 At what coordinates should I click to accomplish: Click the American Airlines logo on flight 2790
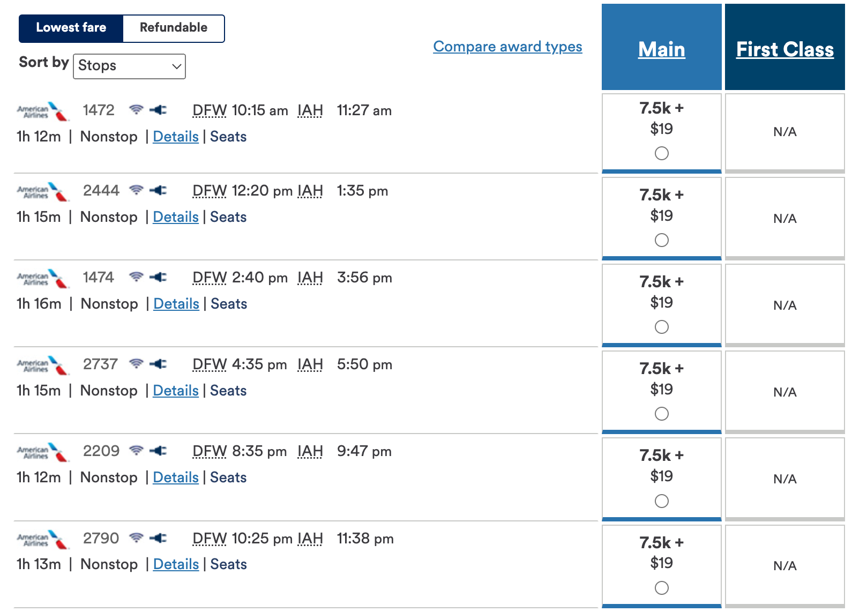42,539
